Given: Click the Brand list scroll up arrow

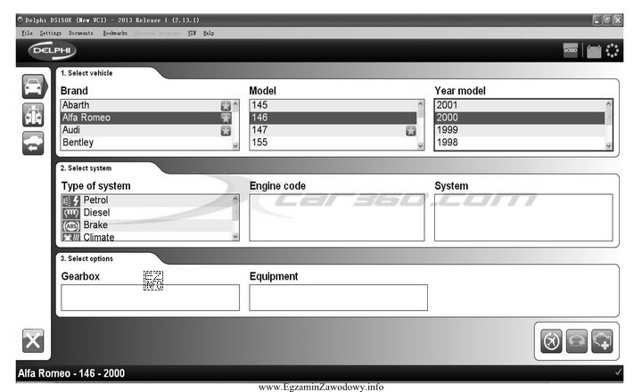Looking at the screenshot, I should tap(235, 104).
